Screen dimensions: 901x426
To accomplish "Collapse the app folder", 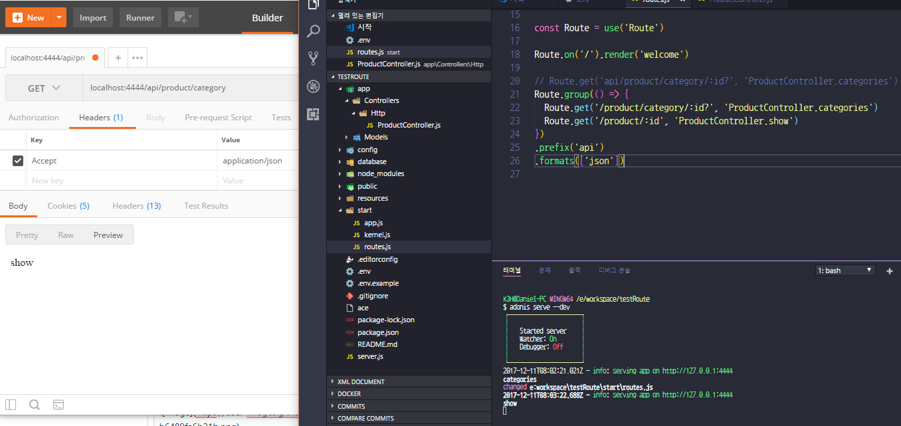I will (x=341, y=89).
